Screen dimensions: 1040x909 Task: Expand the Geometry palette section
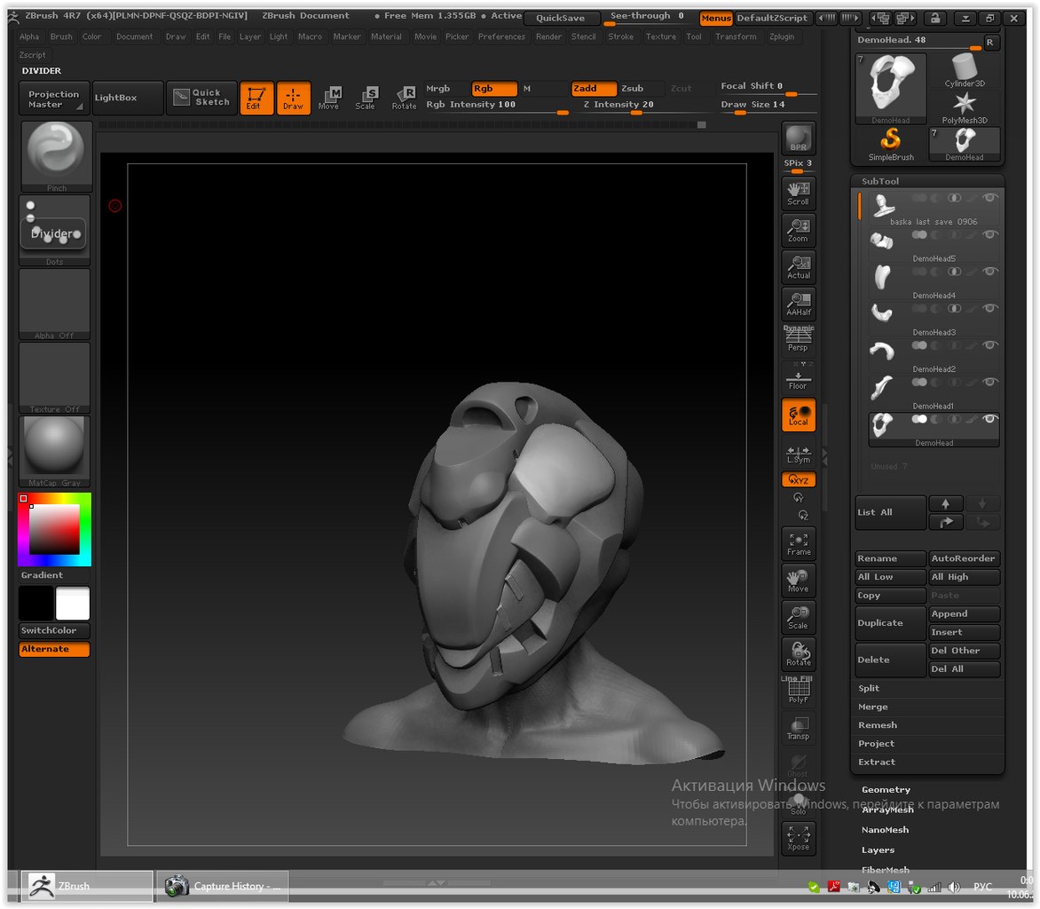click(886, 789)
